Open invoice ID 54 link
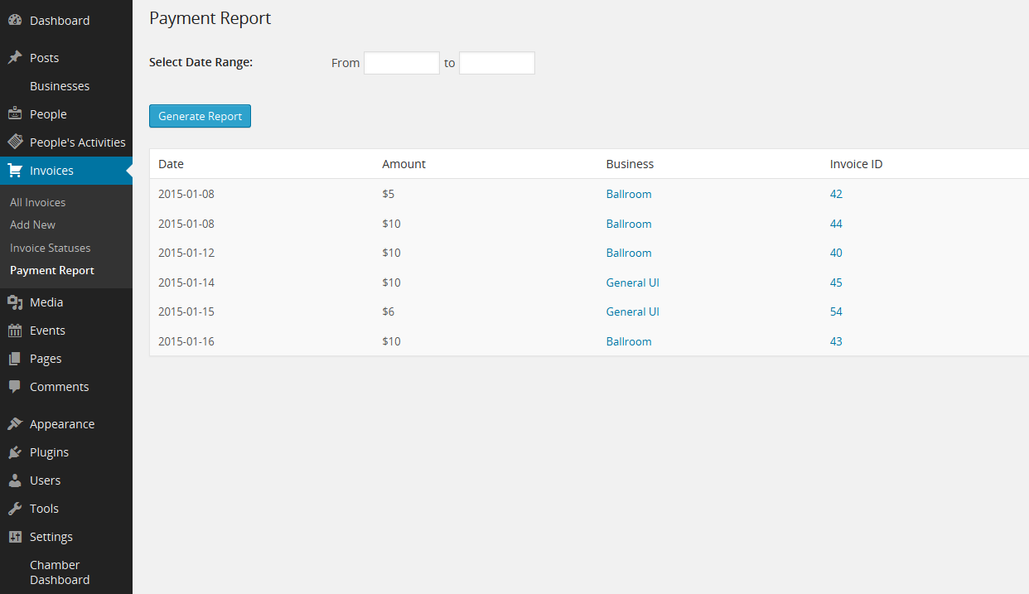The width and height of the screenshot is (1029, 594). 836,311
